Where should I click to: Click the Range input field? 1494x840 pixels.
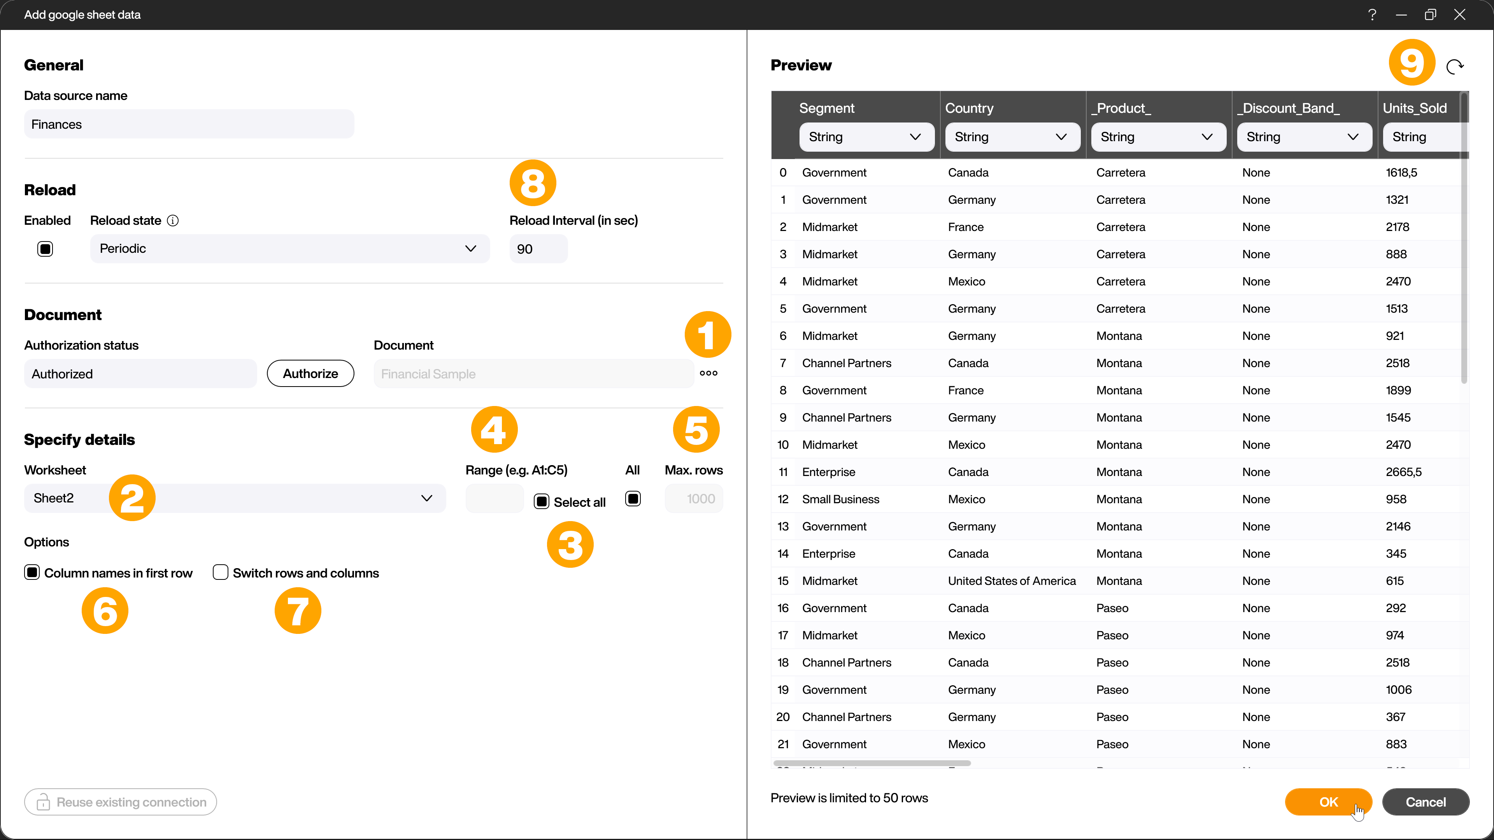(495, 499)
